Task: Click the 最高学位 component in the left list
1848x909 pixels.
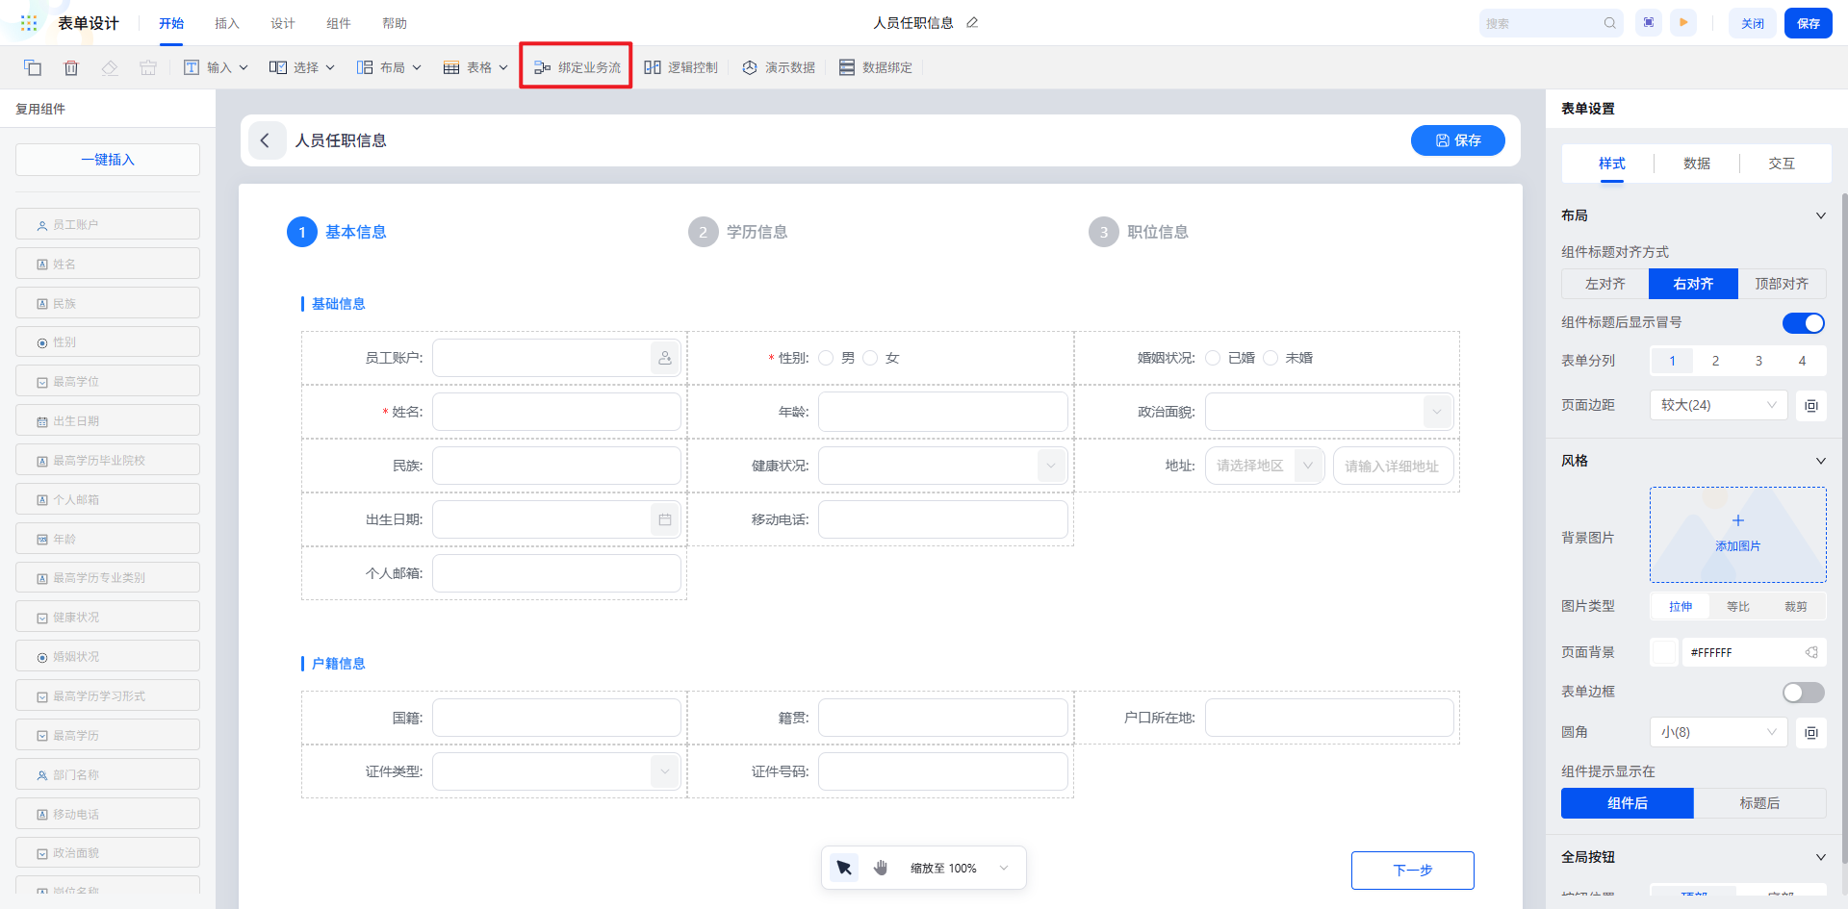Action: pos(108,381)
